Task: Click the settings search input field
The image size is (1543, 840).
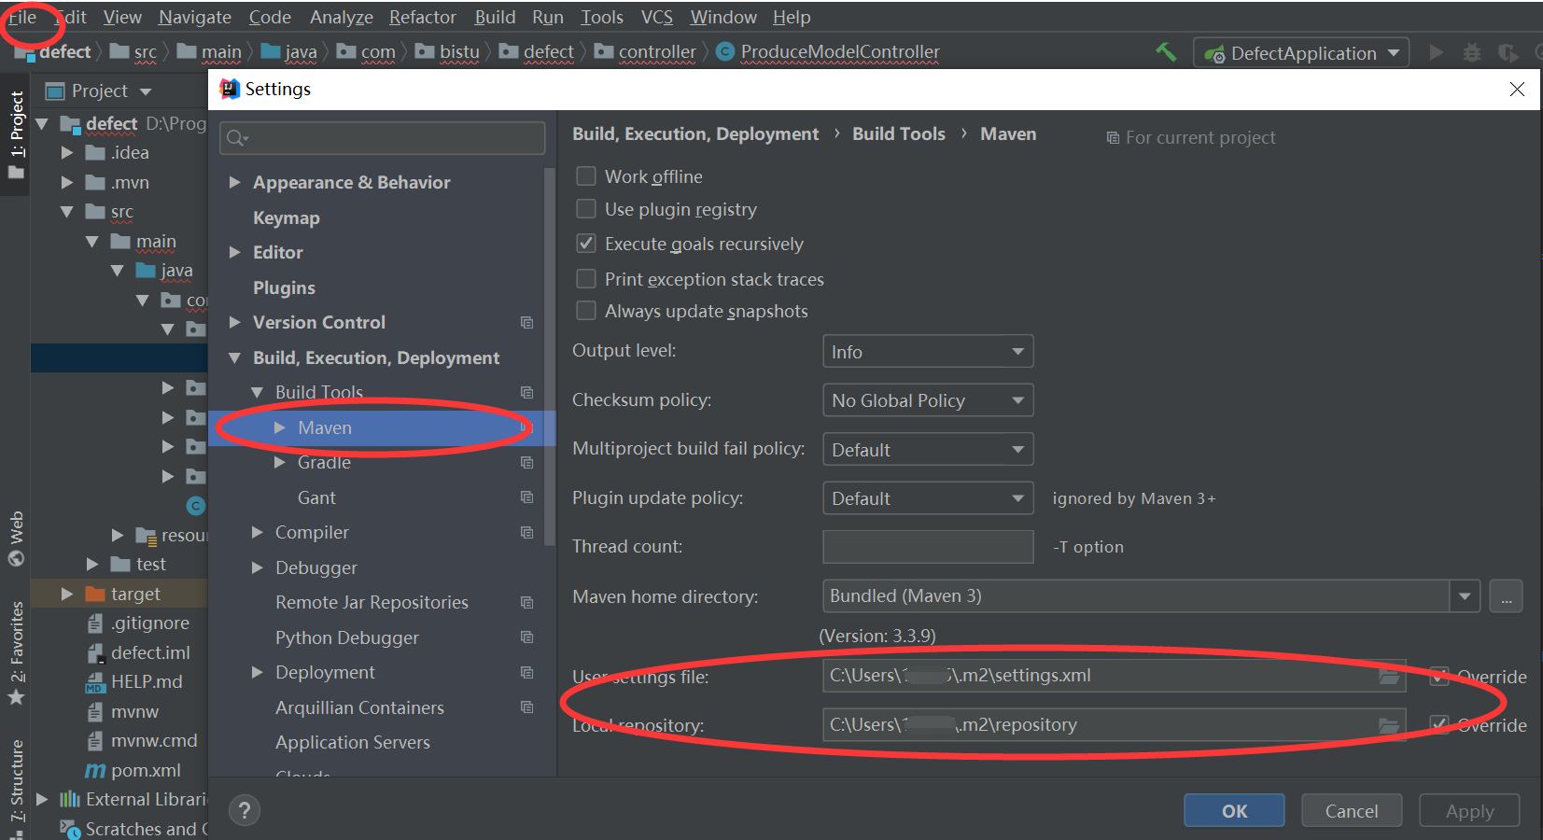Action: [382, 138]
